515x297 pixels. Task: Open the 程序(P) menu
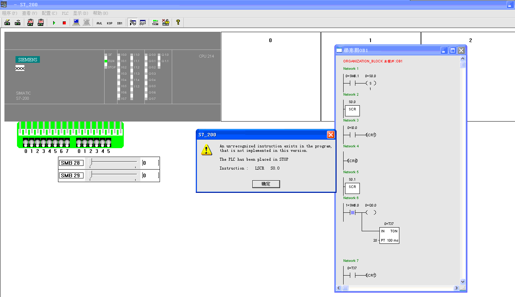[10, 13]
